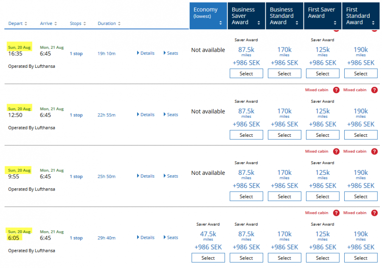This screenshot has height=268, width=382.
Task: Sort by Business Saver Award price
Action: coord(259,23)
